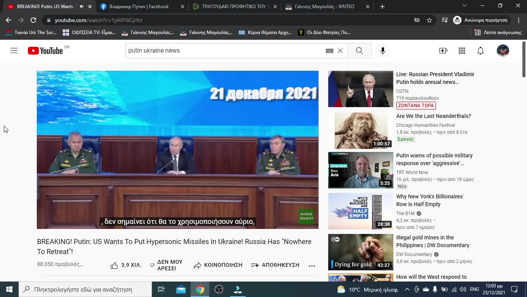Switch the ENG input language
This screenshot has height=297, width=527.
pos(474,289)
